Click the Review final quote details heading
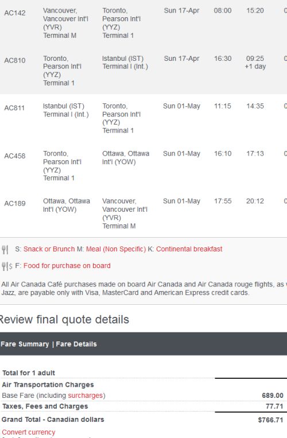The width and height of the screenshot is (287, 438). (x=64, y=320)
